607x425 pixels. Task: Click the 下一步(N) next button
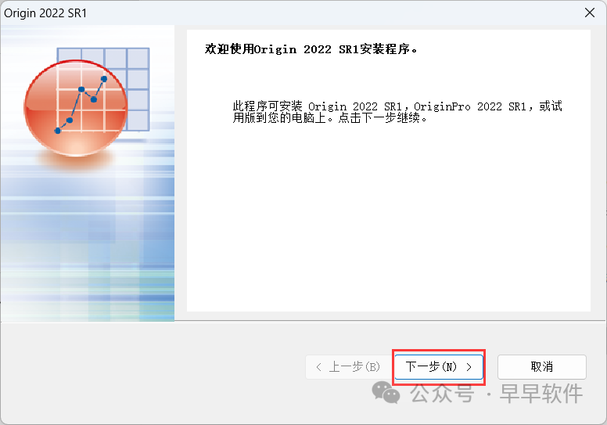439,366
